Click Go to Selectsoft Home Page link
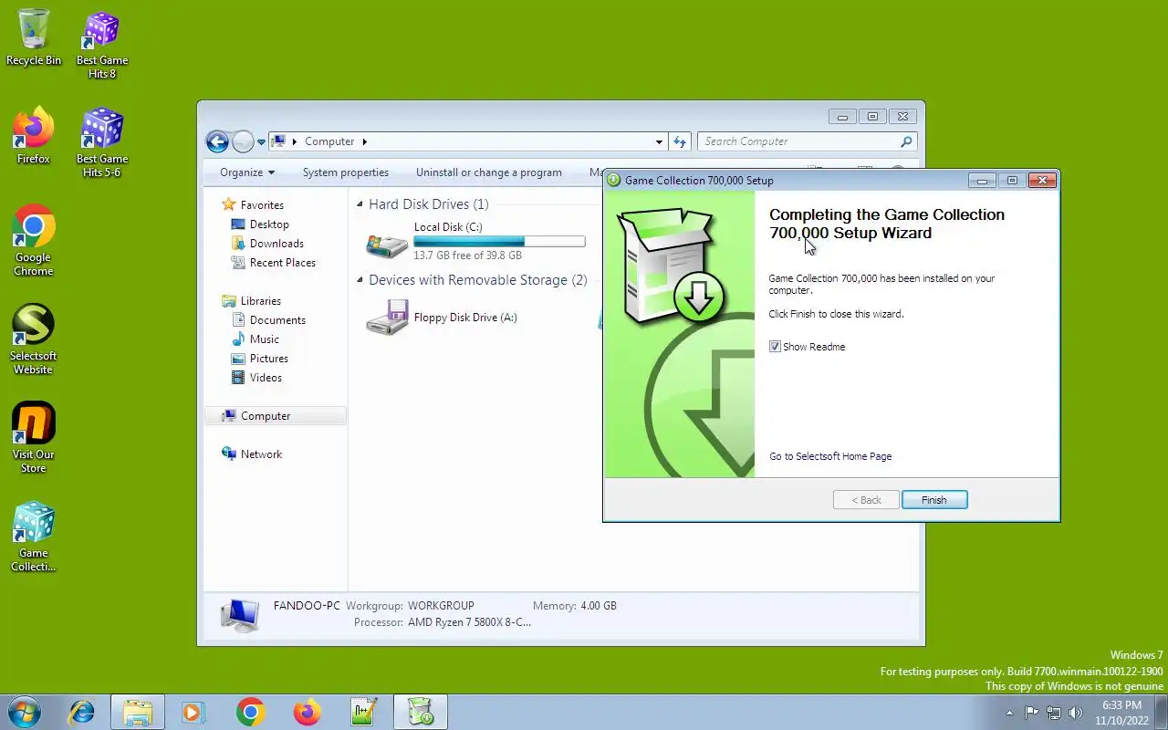1168x730 pixels. click(x=830, y=456)
